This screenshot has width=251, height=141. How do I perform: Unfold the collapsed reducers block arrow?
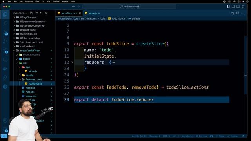72,62
